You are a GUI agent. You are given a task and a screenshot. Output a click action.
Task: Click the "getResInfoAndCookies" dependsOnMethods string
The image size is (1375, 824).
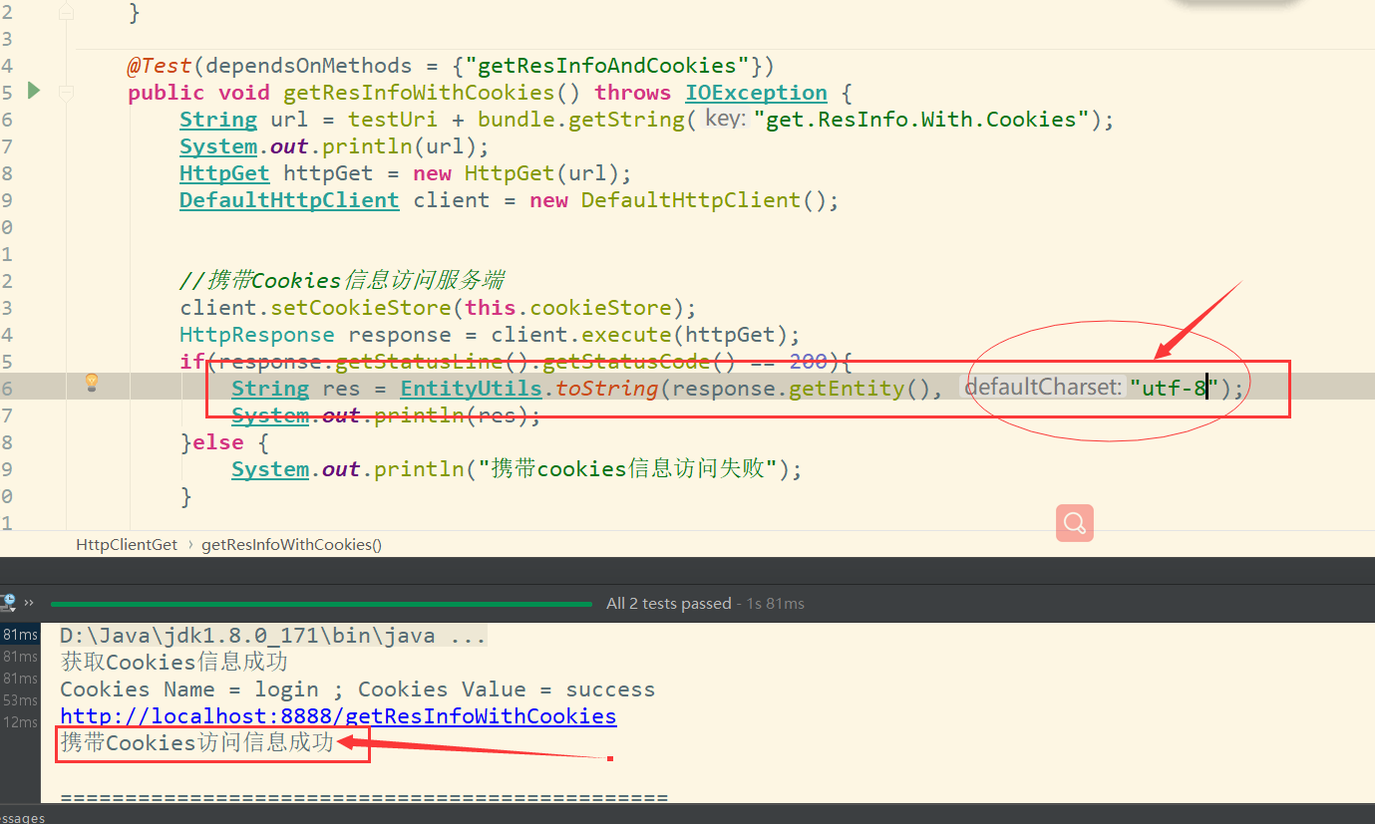click(x=607, y=66)
